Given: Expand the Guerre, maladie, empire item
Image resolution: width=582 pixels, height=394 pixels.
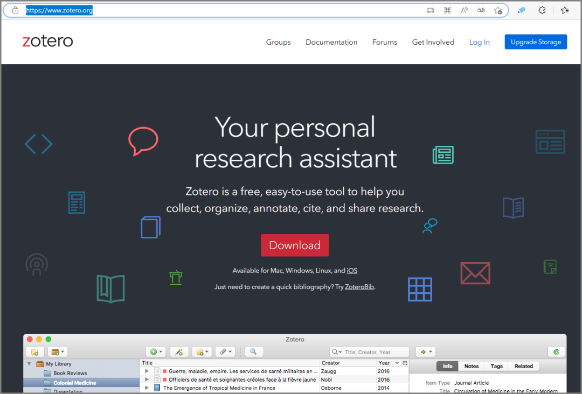Looking at the screenshot, I should (147, 371).
